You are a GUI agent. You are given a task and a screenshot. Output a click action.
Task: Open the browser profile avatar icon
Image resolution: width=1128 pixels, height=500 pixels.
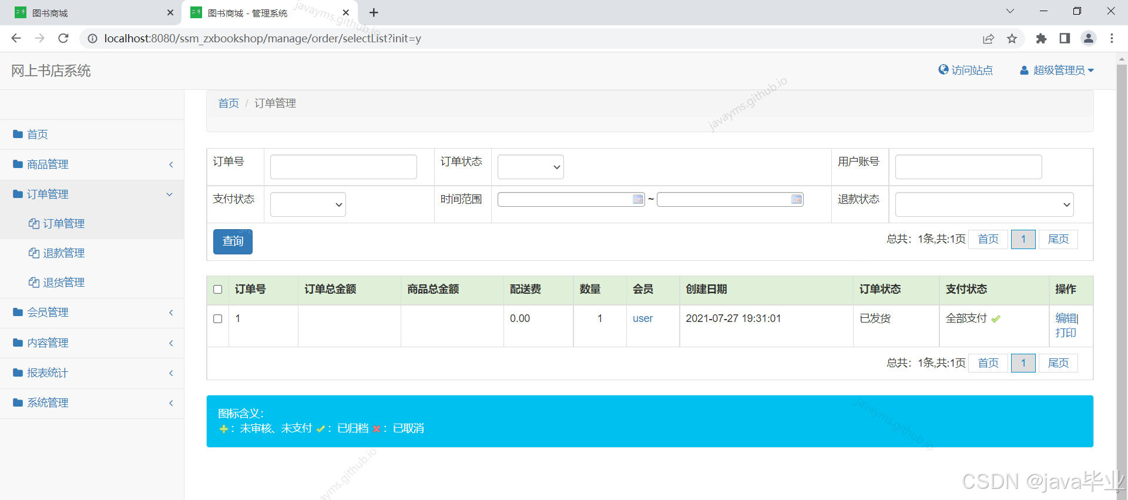(1089, 38)
